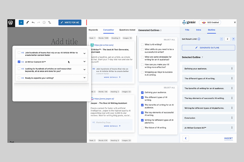Viewport: 244px width, 162px height.
Task: Check the Join hundreds of teams H3 checkbox
Action: pos(19,53)
